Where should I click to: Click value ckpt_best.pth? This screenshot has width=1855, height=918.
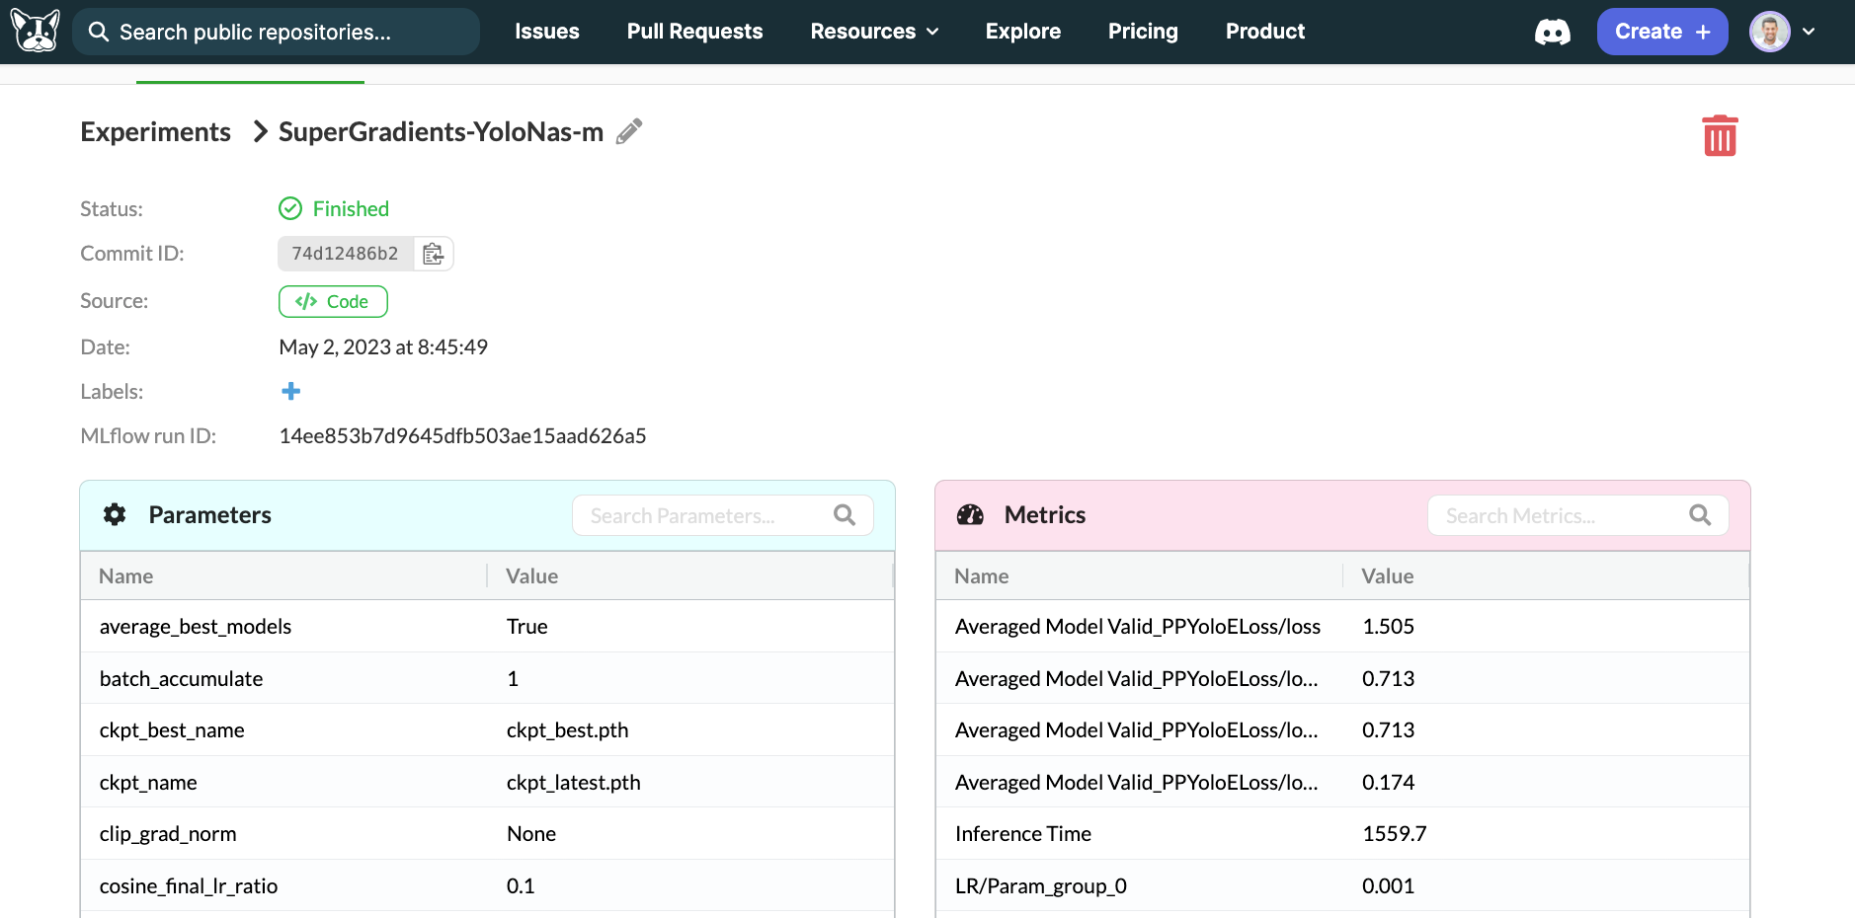click(567, 729)
